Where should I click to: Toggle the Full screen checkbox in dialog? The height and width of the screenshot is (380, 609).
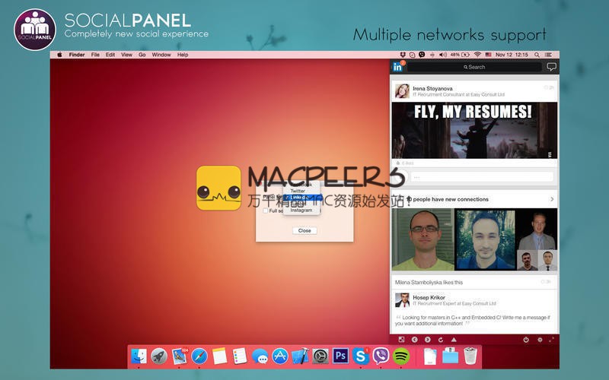point(266,211)
